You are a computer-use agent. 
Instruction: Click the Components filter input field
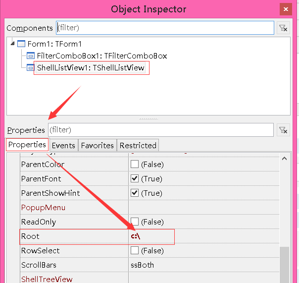[x=164, y=28]
